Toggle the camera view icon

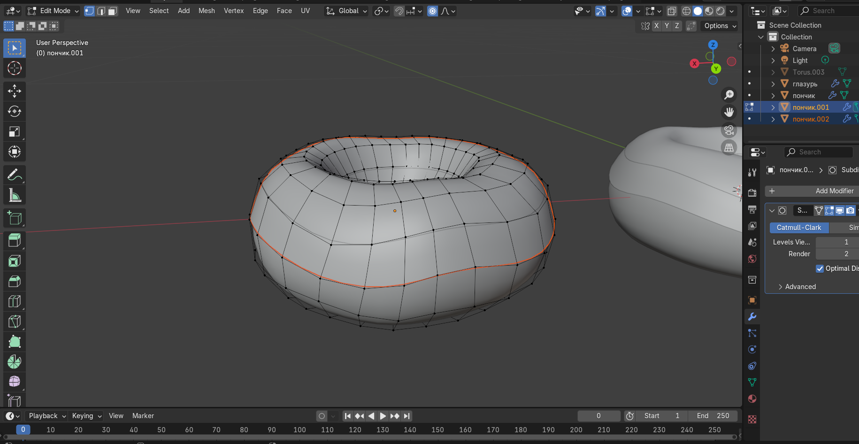[729, 130]
